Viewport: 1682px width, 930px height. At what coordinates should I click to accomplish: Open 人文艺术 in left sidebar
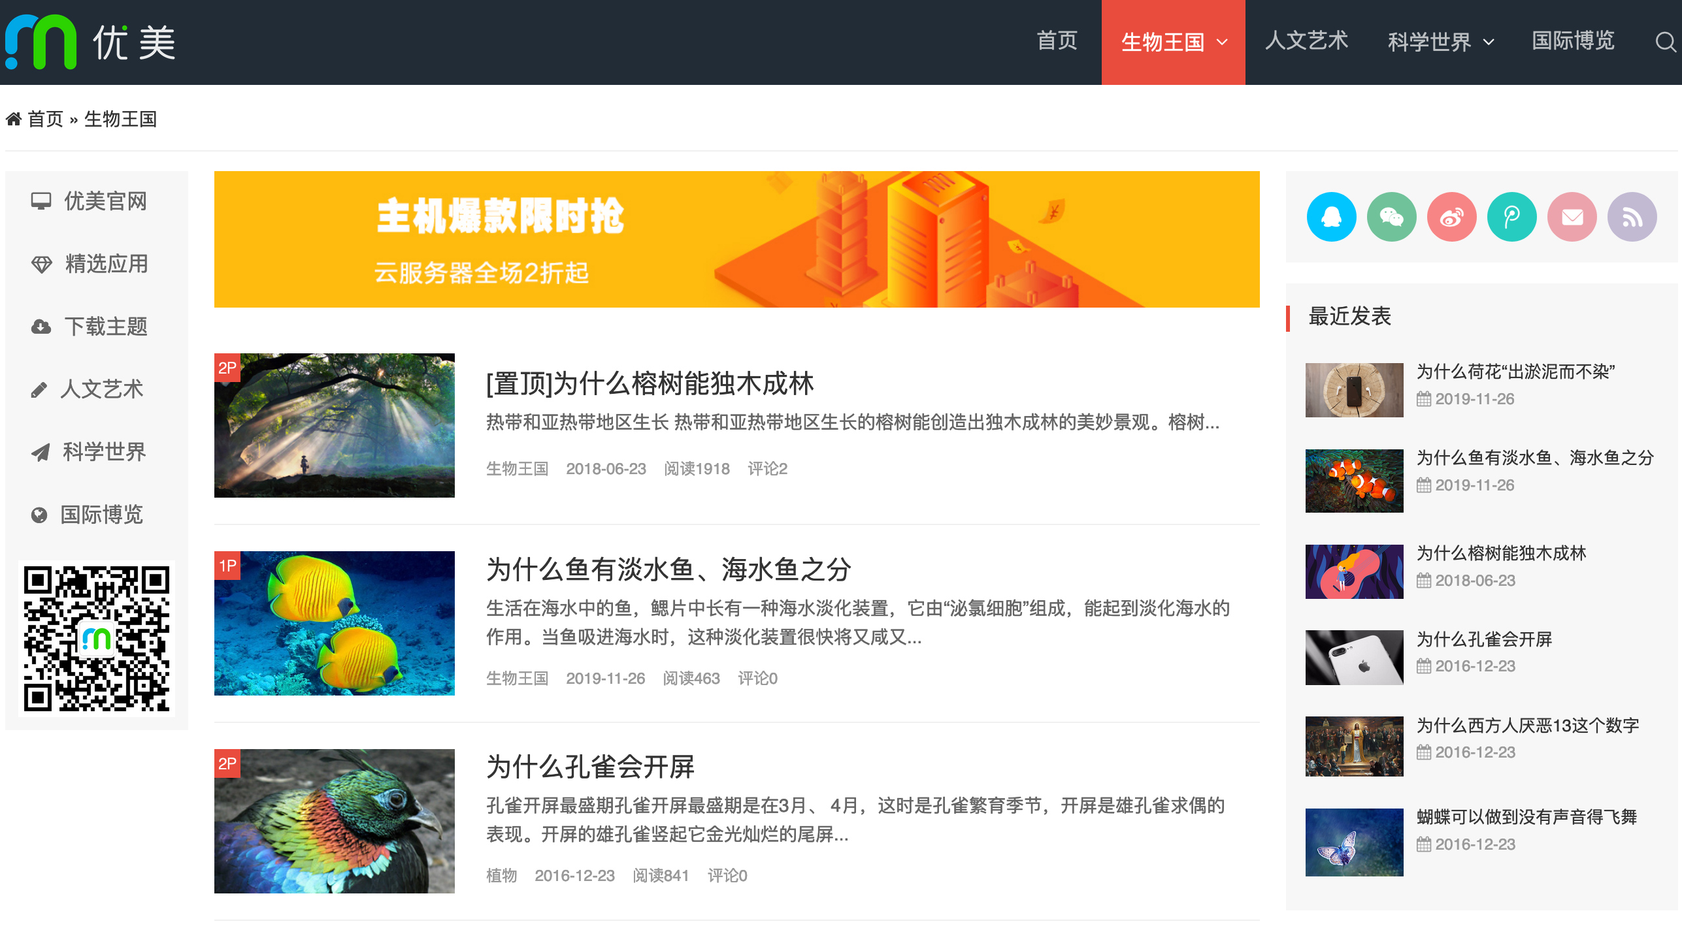[x=101, y=389]
